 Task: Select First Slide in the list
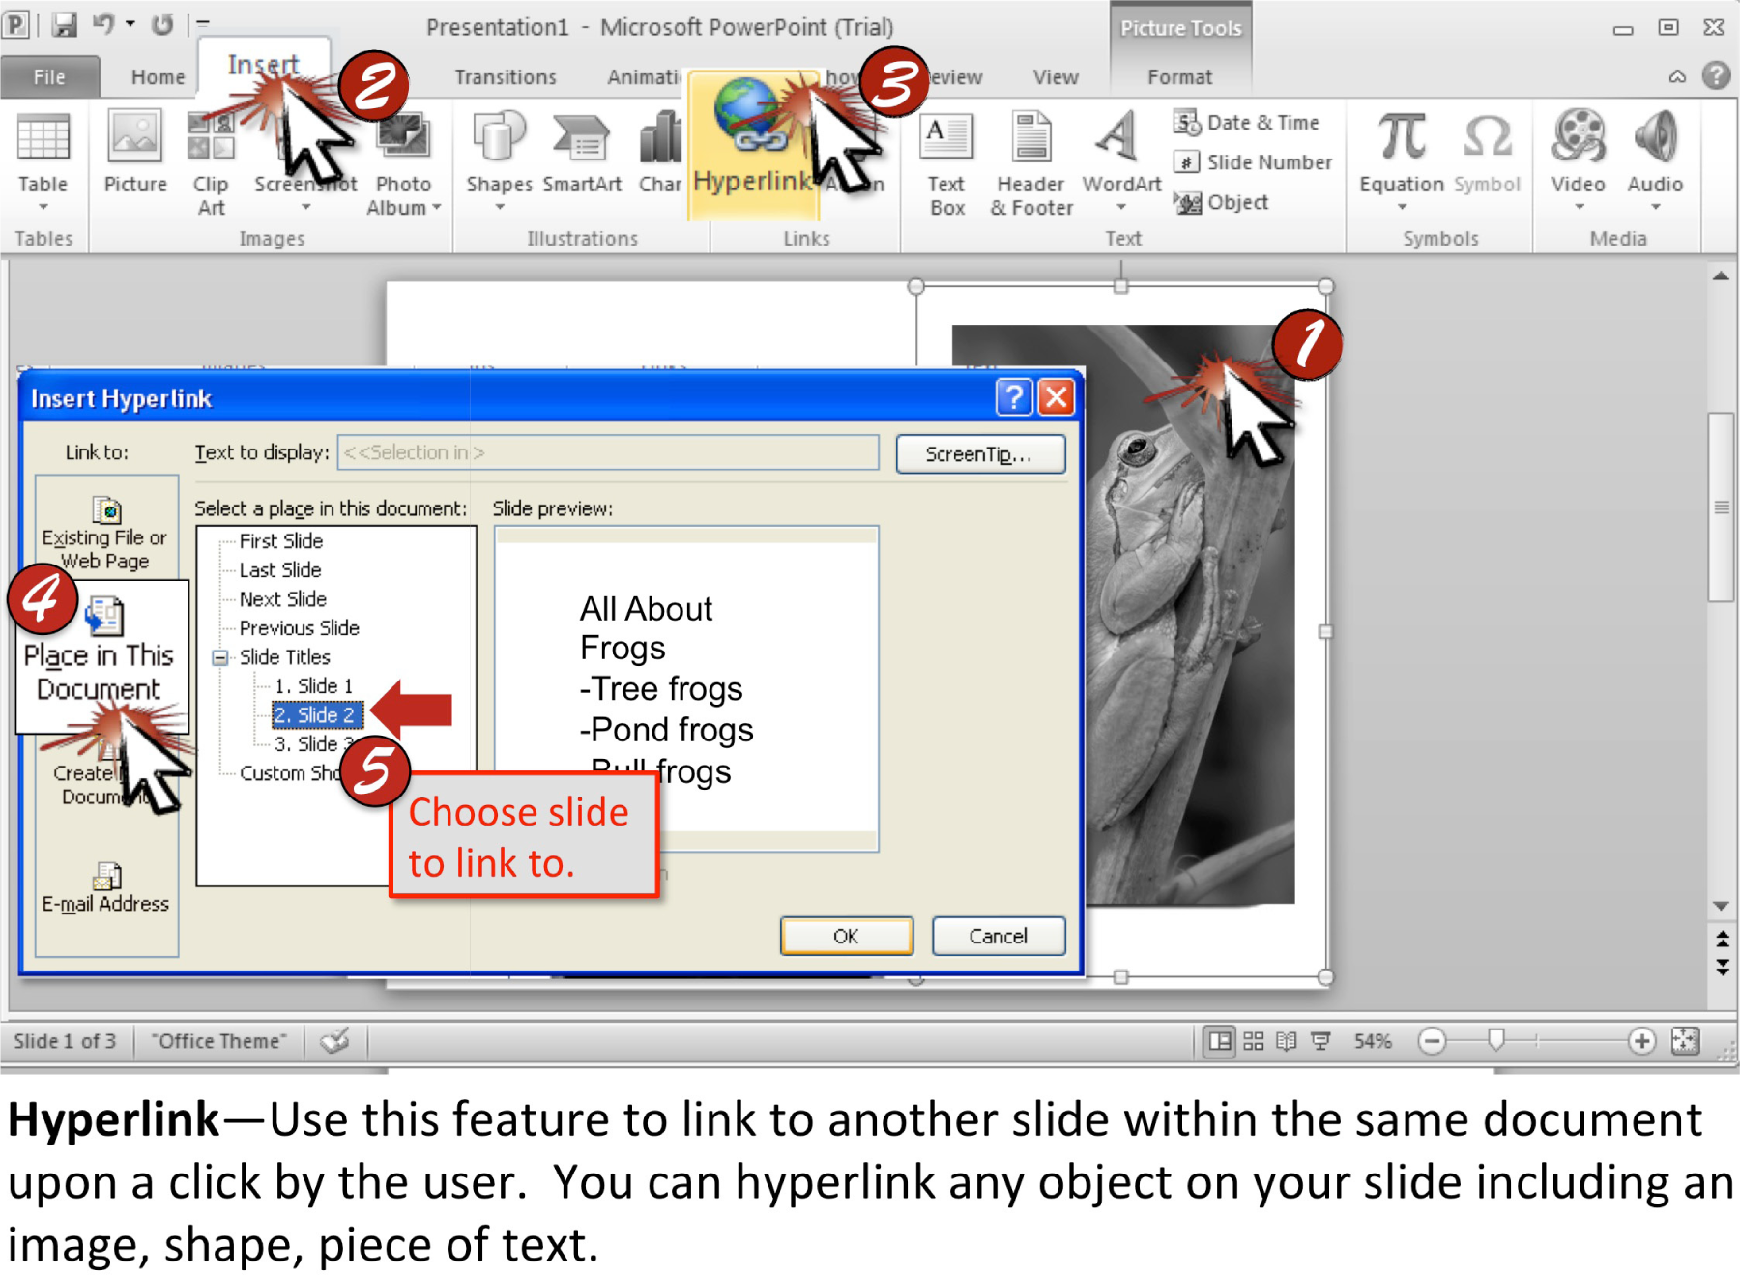[x=281, y=541]
